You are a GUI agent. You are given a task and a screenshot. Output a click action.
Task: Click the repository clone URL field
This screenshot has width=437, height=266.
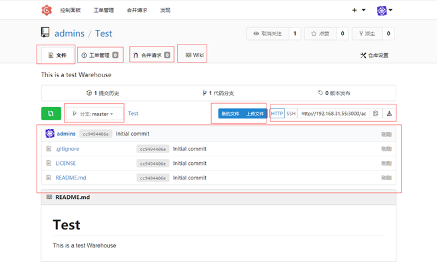pos(334,114)
